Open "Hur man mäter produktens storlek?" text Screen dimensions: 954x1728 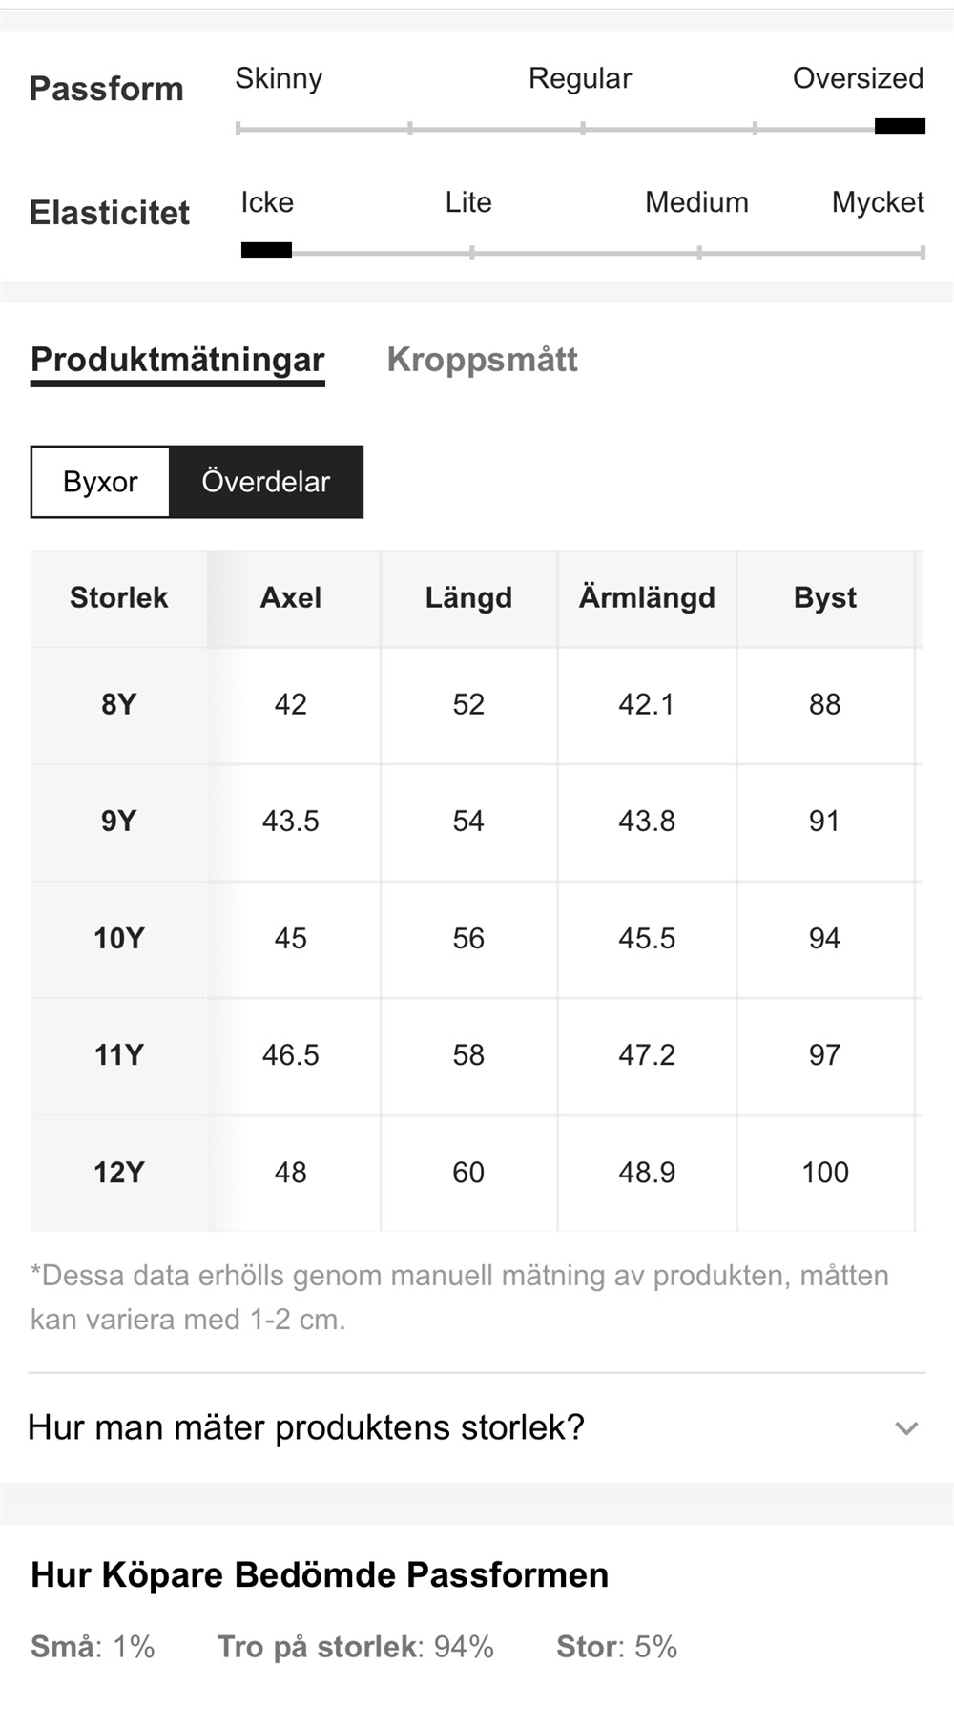point(306,1427)
